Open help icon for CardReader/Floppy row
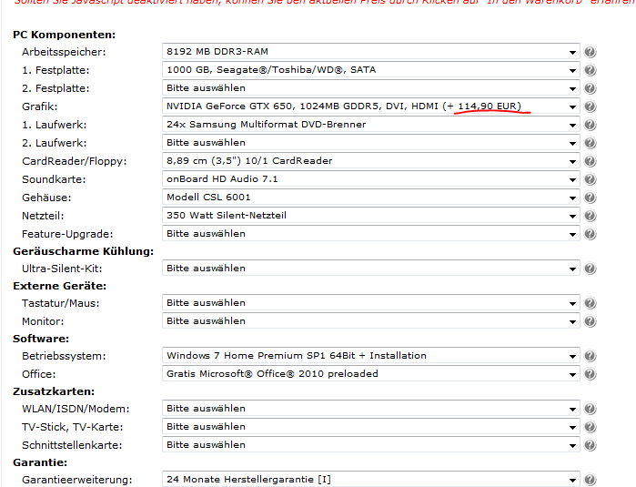The width and height of the screenshot is (636, 487). click(591, 161)
